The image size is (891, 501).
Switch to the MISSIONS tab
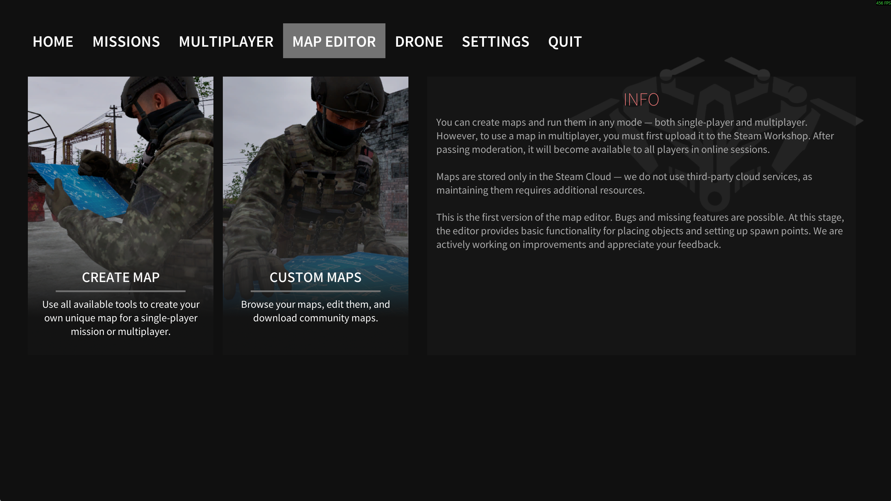126,41
